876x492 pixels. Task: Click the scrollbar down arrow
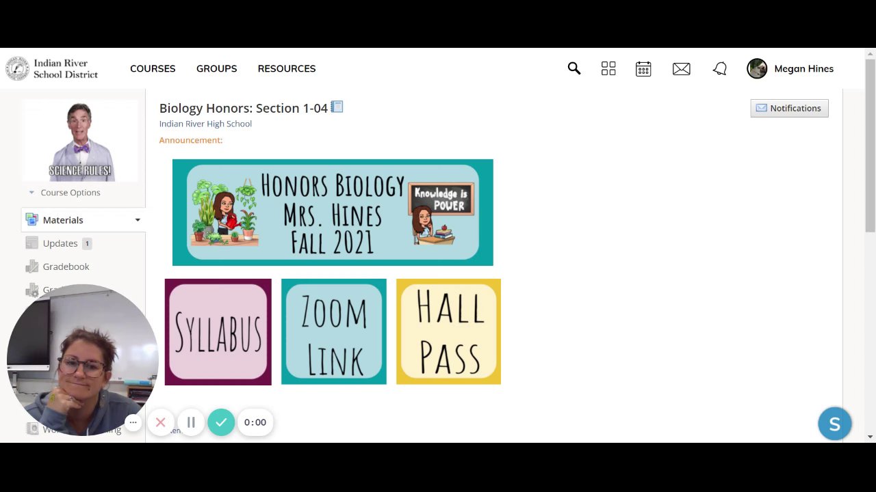coord(871,437)
